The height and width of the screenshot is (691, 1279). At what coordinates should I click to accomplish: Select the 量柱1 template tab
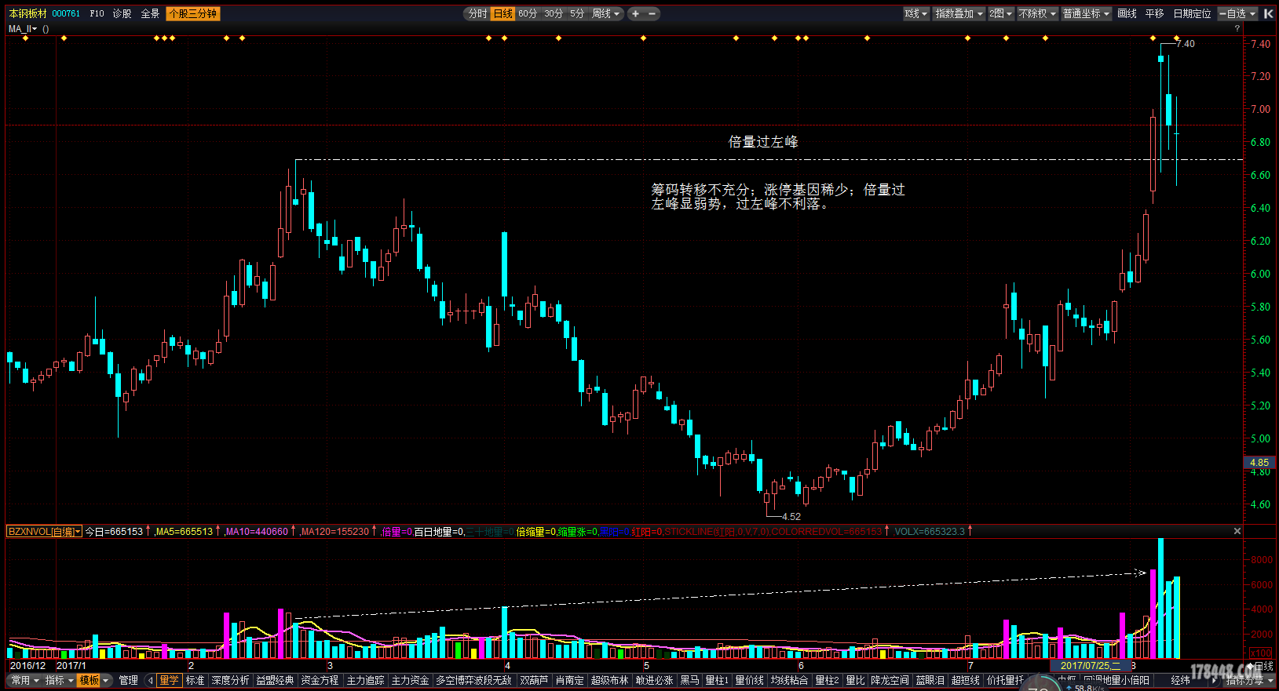pos(717,680)
